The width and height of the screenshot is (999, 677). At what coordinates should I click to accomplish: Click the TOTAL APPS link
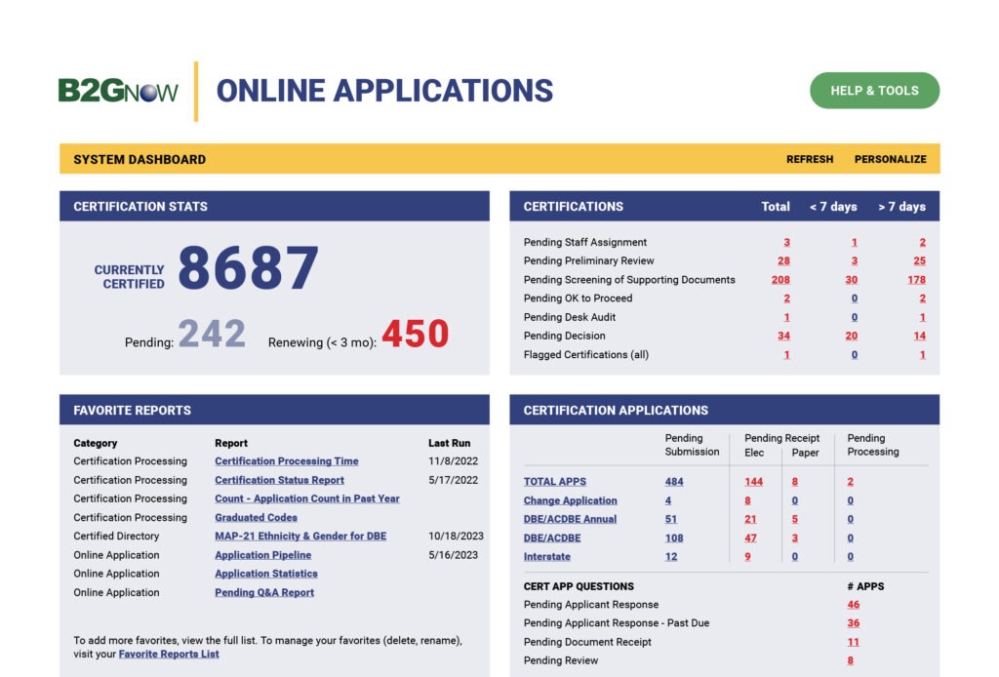[555, 481]
